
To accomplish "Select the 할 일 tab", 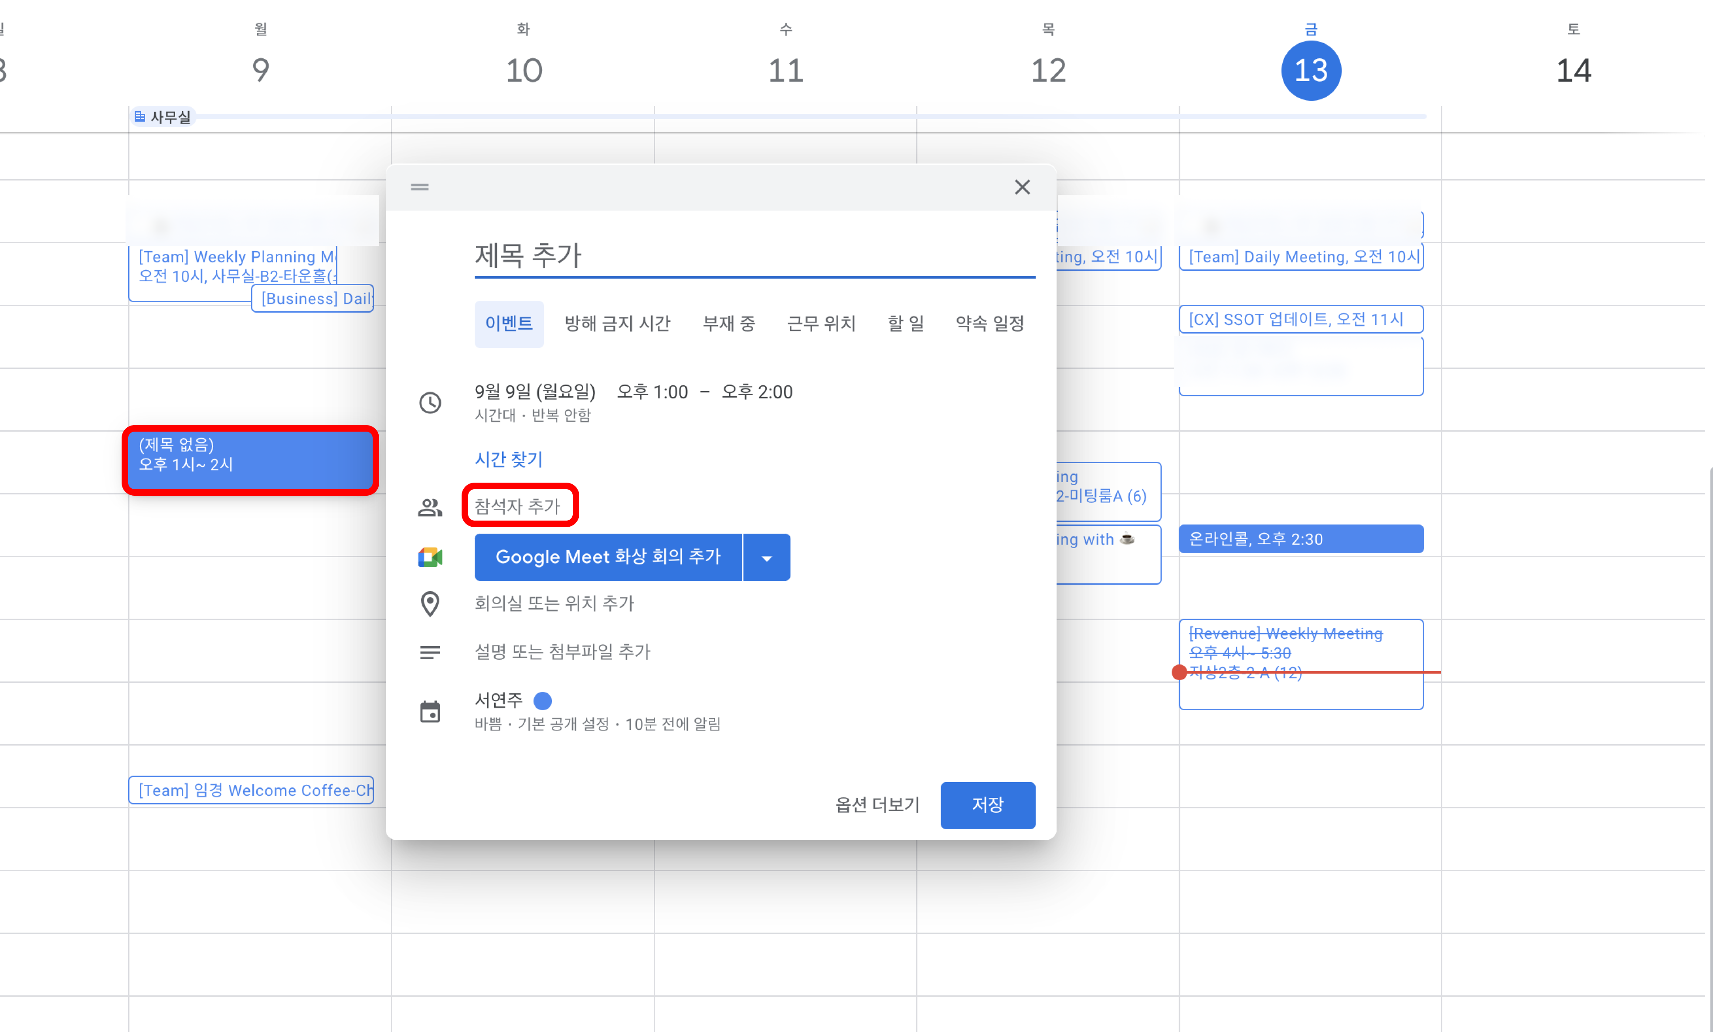I will pos(905,324).
